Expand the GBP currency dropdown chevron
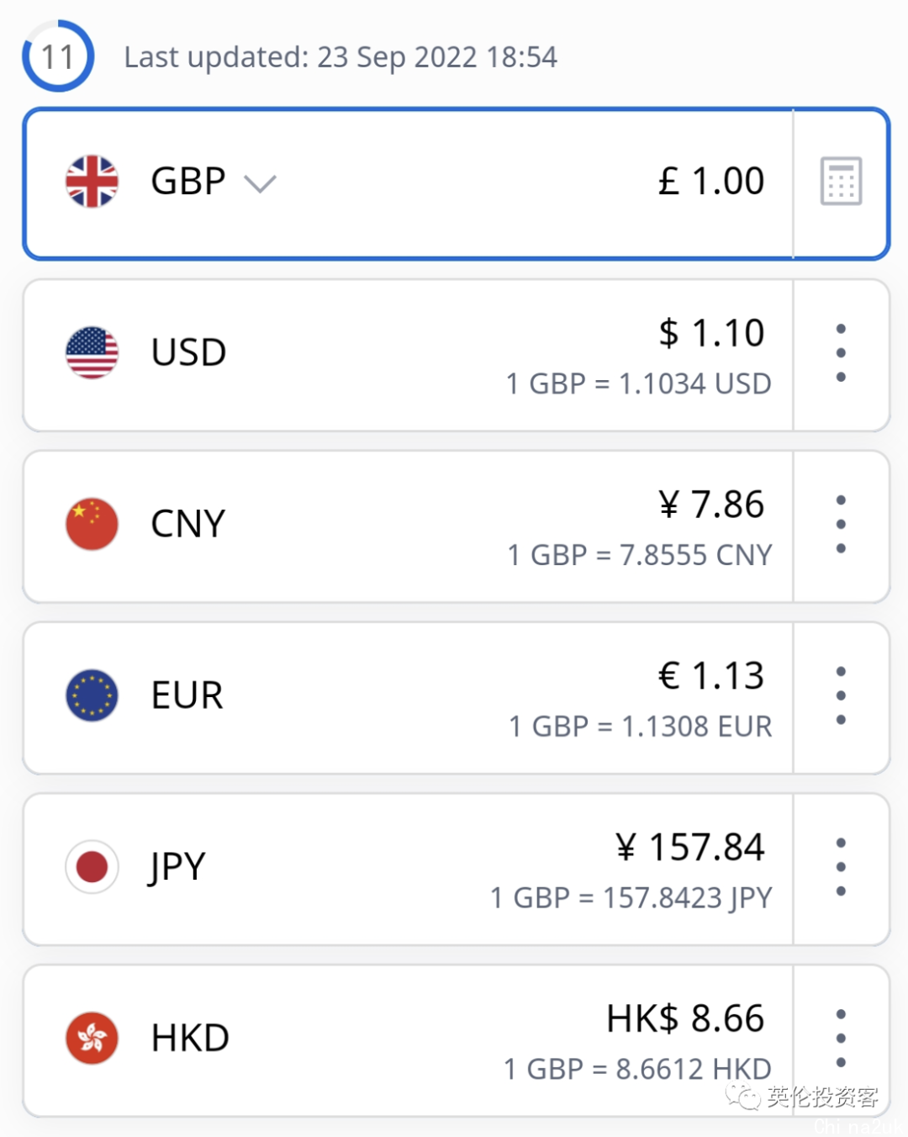This screenshot has width=908, height=1137. coord(260,183)
